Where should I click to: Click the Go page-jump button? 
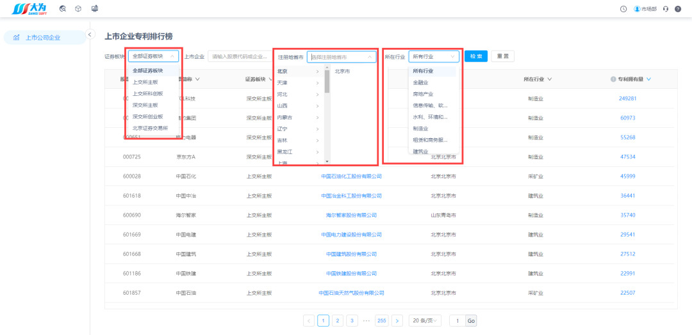pyautogui.click(x=471, y=321)
